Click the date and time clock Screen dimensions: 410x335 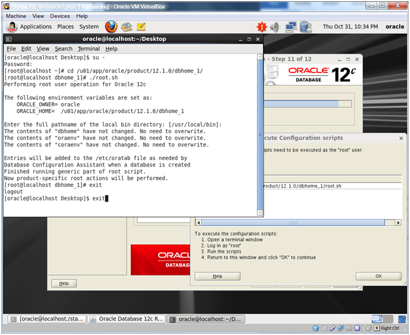(350, 27)
